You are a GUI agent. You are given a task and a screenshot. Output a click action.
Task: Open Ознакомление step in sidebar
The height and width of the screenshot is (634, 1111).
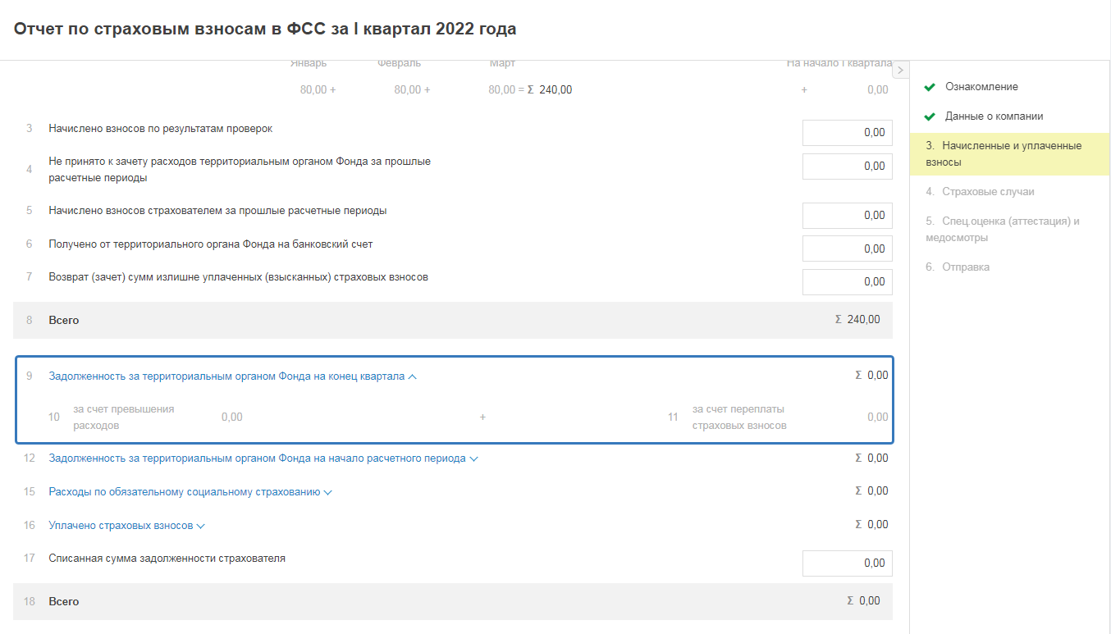(x=981, y=87)
